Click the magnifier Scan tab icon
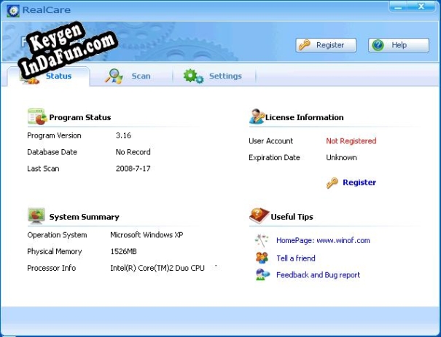Image resolution: width=441 pixels, height=337 pixels. point(114,76)
